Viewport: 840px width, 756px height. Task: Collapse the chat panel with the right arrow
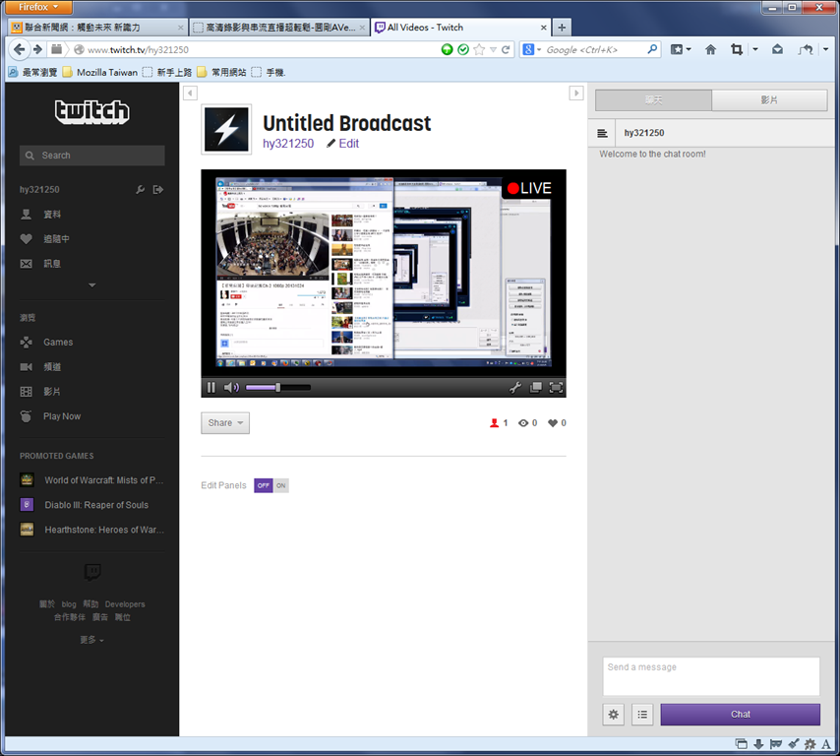tap(575, 93)
